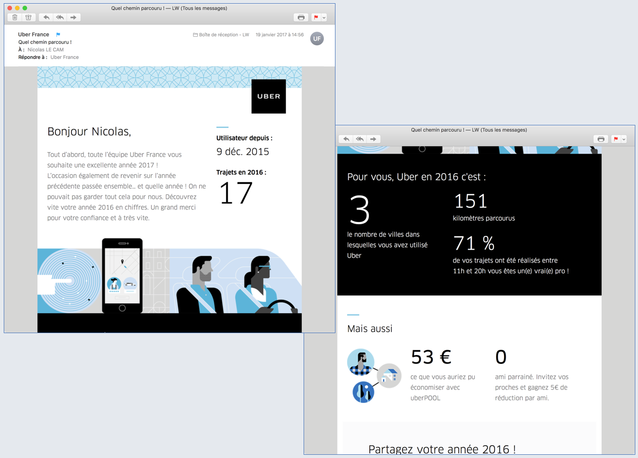The width and height of the screenshot is (638, 458).
Task: Click 'Trajets en 2016 :' label
Action: (x=241, y=172)
